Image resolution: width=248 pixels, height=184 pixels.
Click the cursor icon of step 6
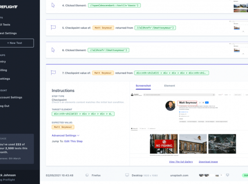coord(53,50)
